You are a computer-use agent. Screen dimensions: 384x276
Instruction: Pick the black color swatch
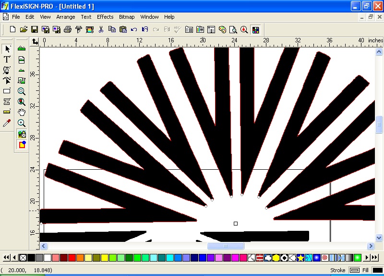click(31, 258)
